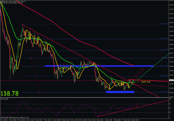Image resolution: width=174 pixels, height=121 pixels.
Task: Click the 122.90 price axis label
Action: (x=172, y=92)
